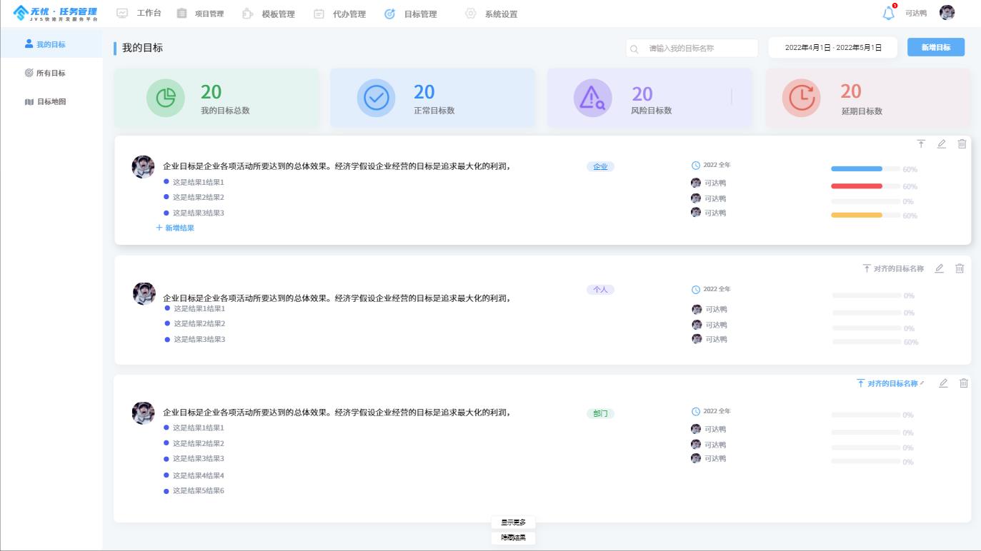Click the 无忧·任务管理 logo
Viewport: 981px width, 551px height.
[x=56, y=13]
